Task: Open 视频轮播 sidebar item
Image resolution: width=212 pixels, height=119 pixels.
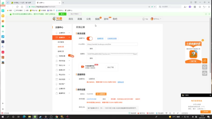Action: [62, 56]
